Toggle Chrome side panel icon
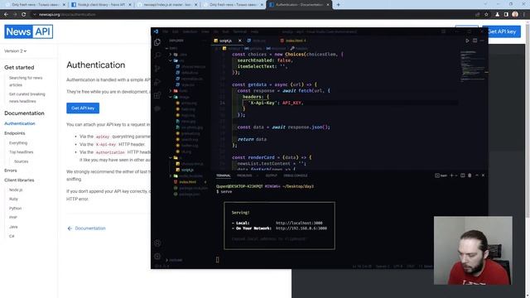This screenshot has width=530, height=298. [506, 15]
